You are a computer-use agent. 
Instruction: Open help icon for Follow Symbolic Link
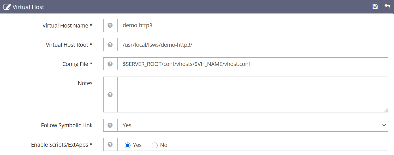point(110,125)
